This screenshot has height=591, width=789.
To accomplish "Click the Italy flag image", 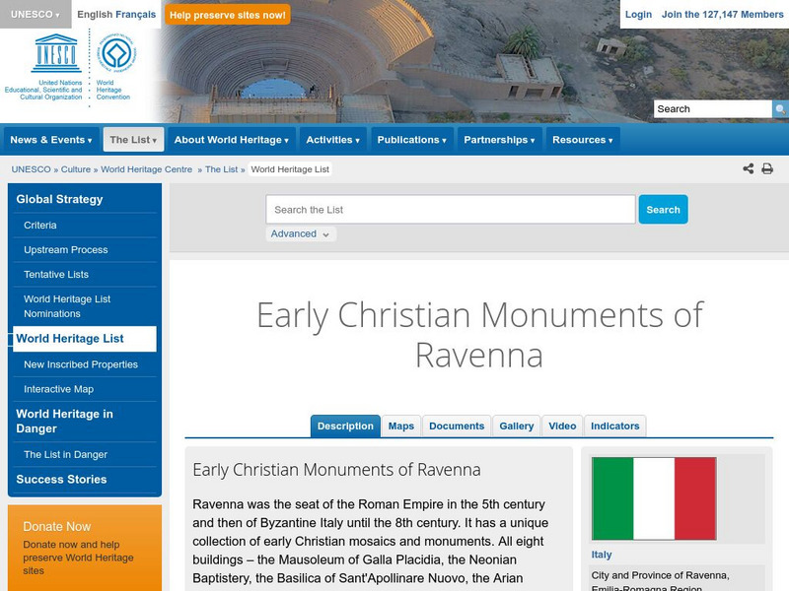I will [x=654, y=498].
